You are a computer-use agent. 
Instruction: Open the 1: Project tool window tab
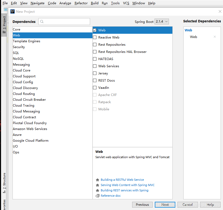point(4,25)
